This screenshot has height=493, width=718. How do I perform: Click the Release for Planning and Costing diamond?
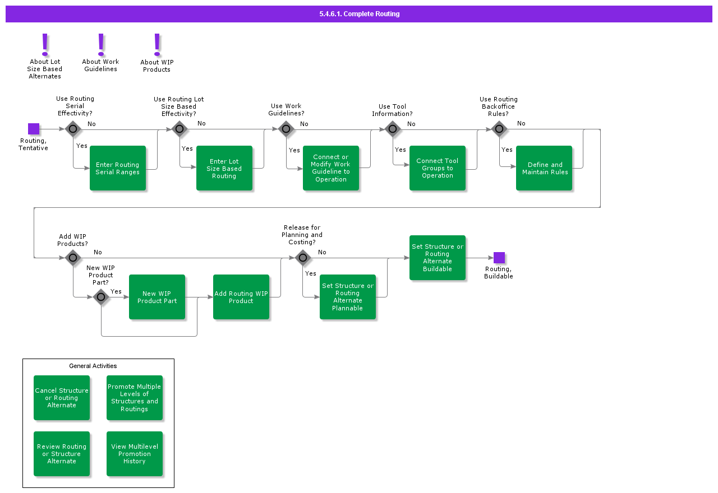click(x=303, y=258)
